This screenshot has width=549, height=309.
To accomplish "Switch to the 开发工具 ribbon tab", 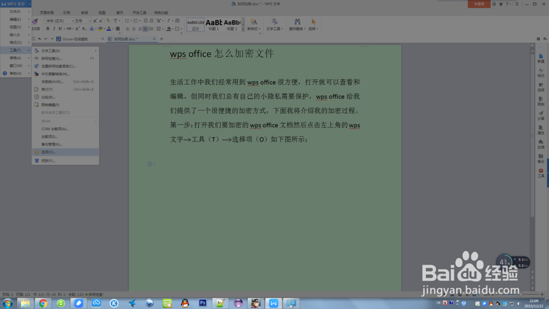I will click(139, 13).
